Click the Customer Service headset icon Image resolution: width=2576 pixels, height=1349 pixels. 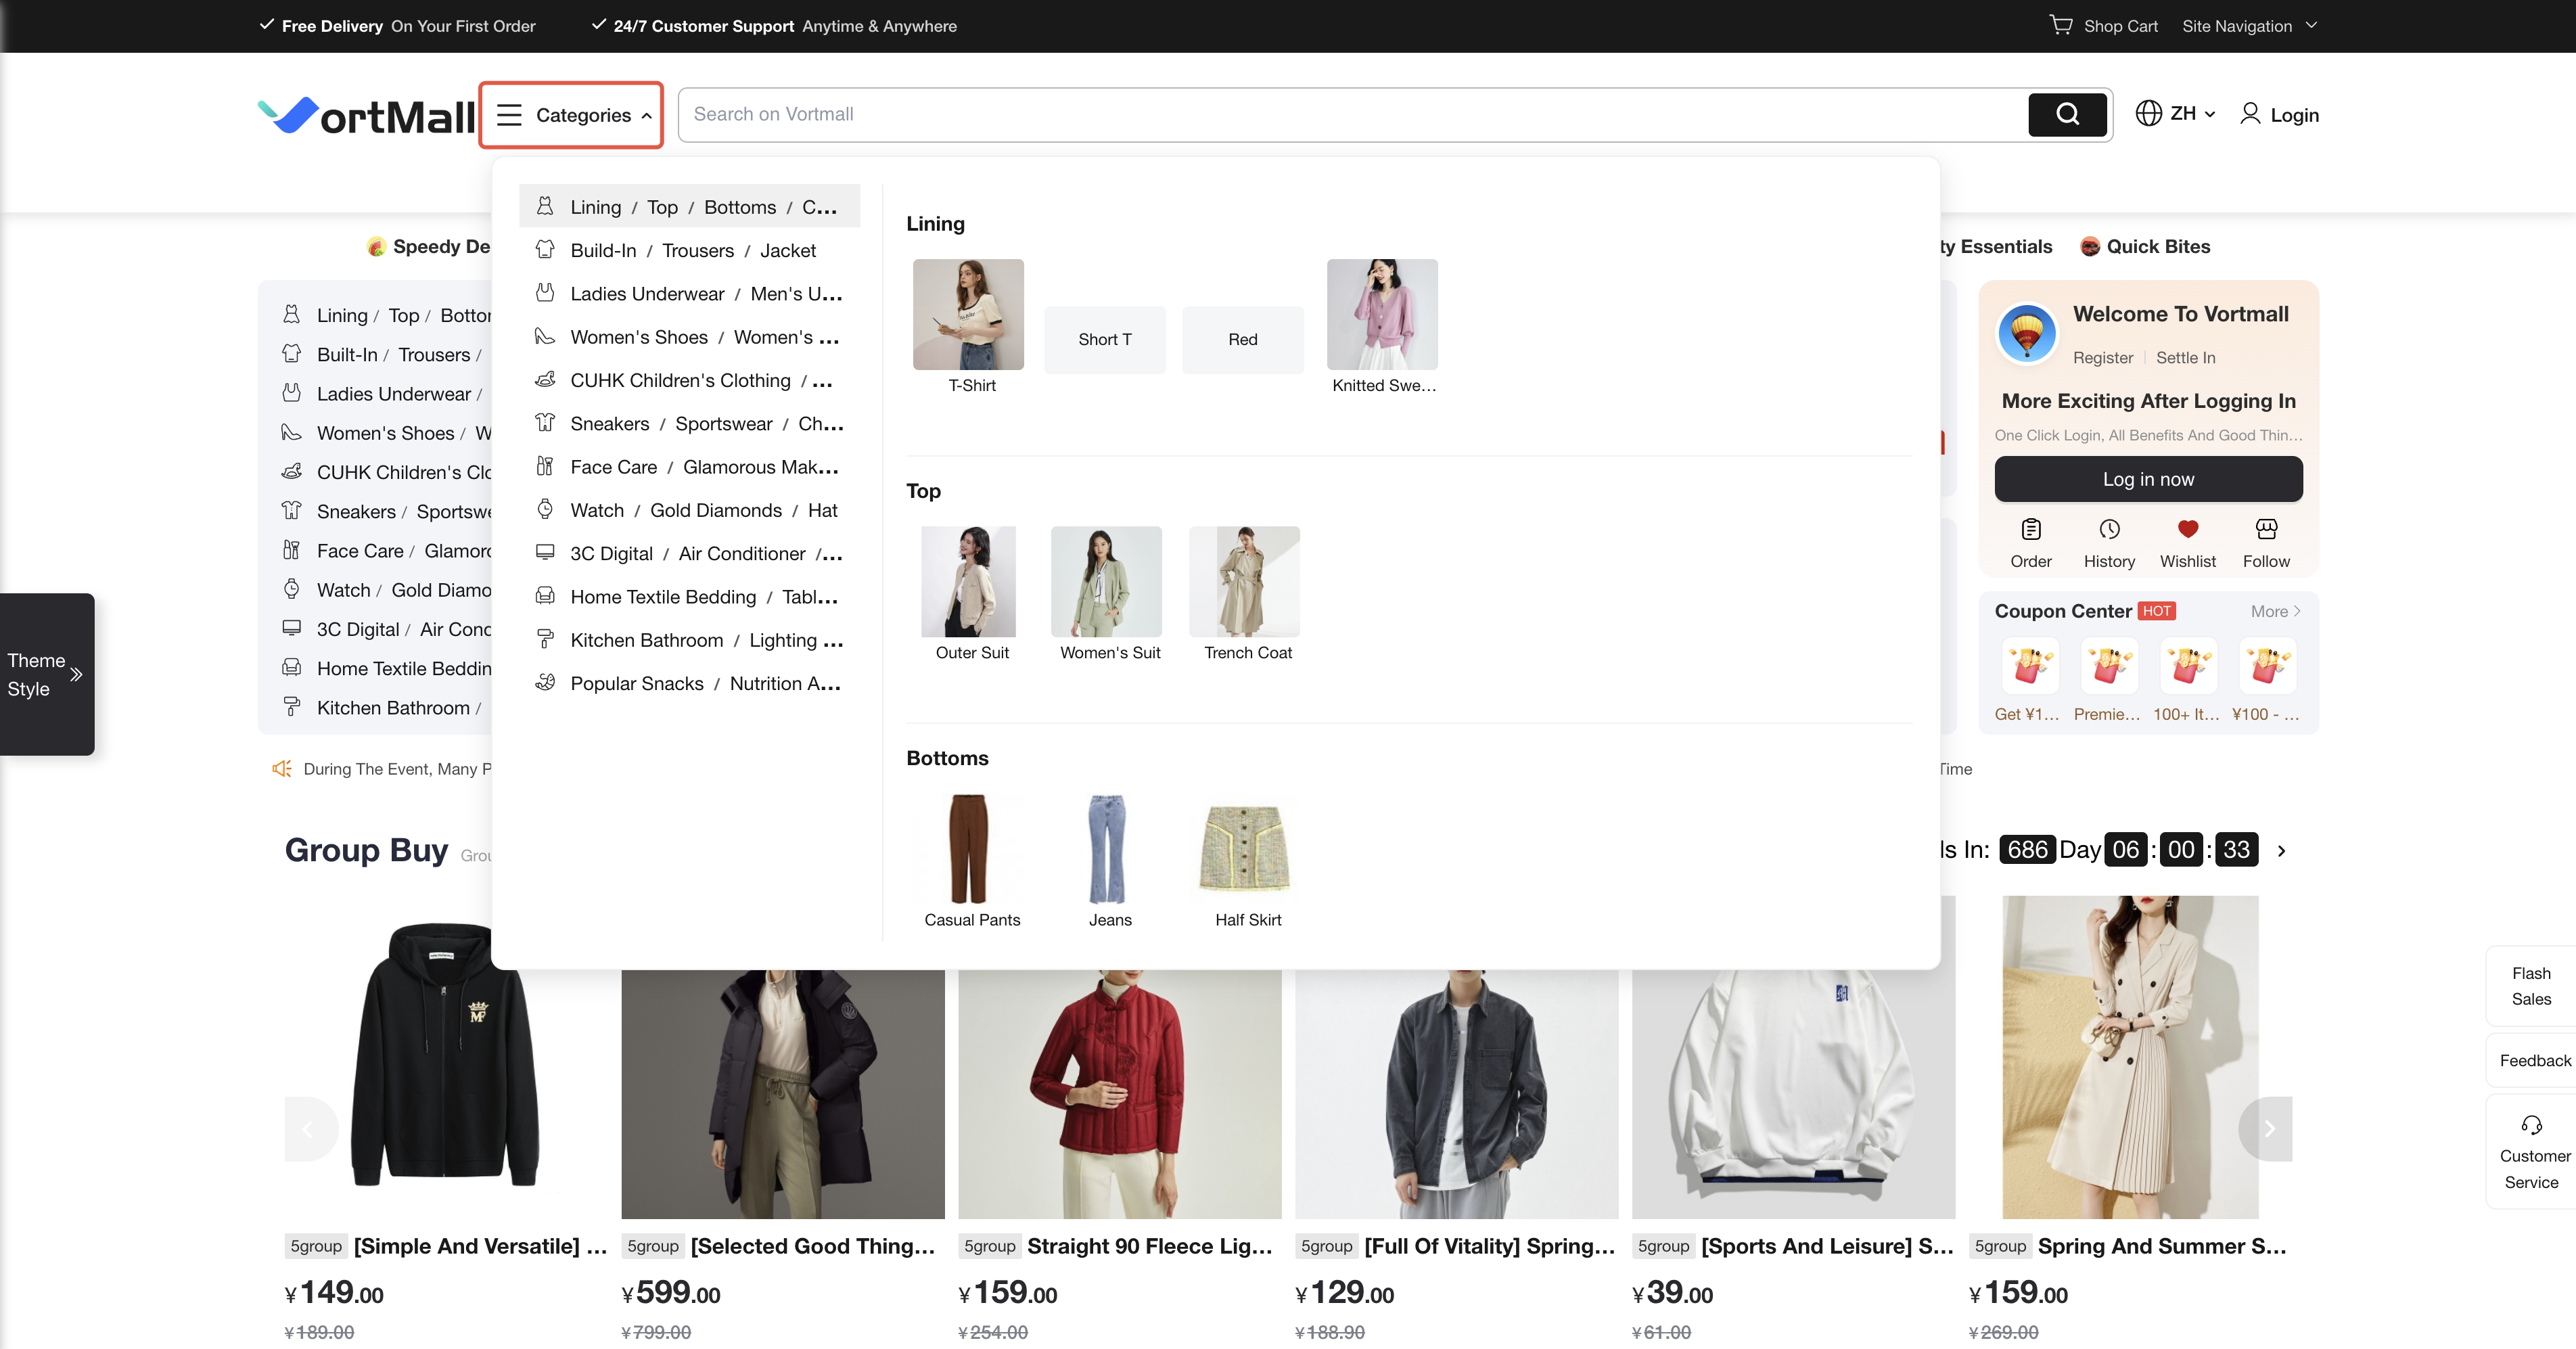2531,1126
